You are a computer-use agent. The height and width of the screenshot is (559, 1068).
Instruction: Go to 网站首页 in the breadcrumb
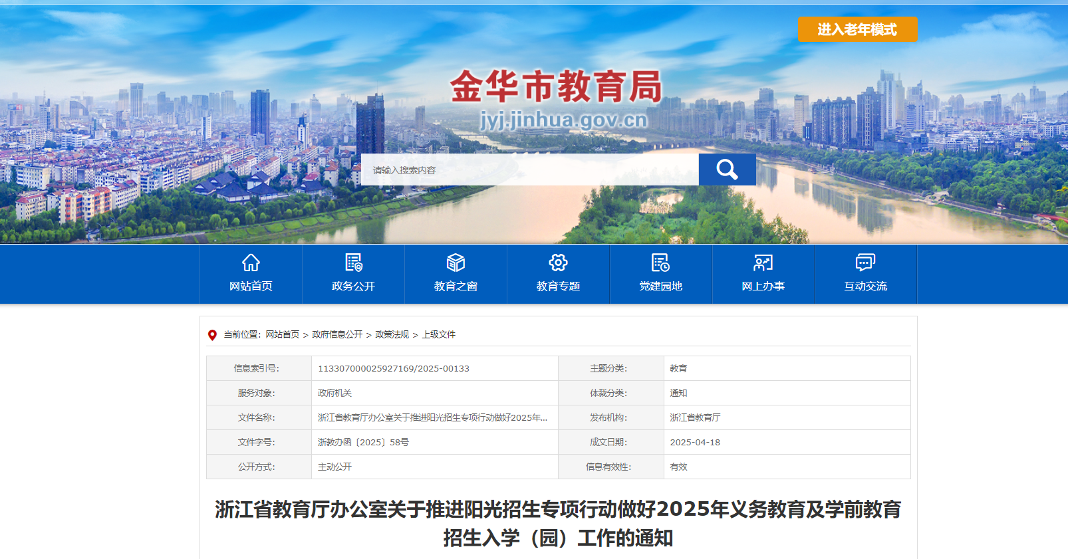(283, 335)
